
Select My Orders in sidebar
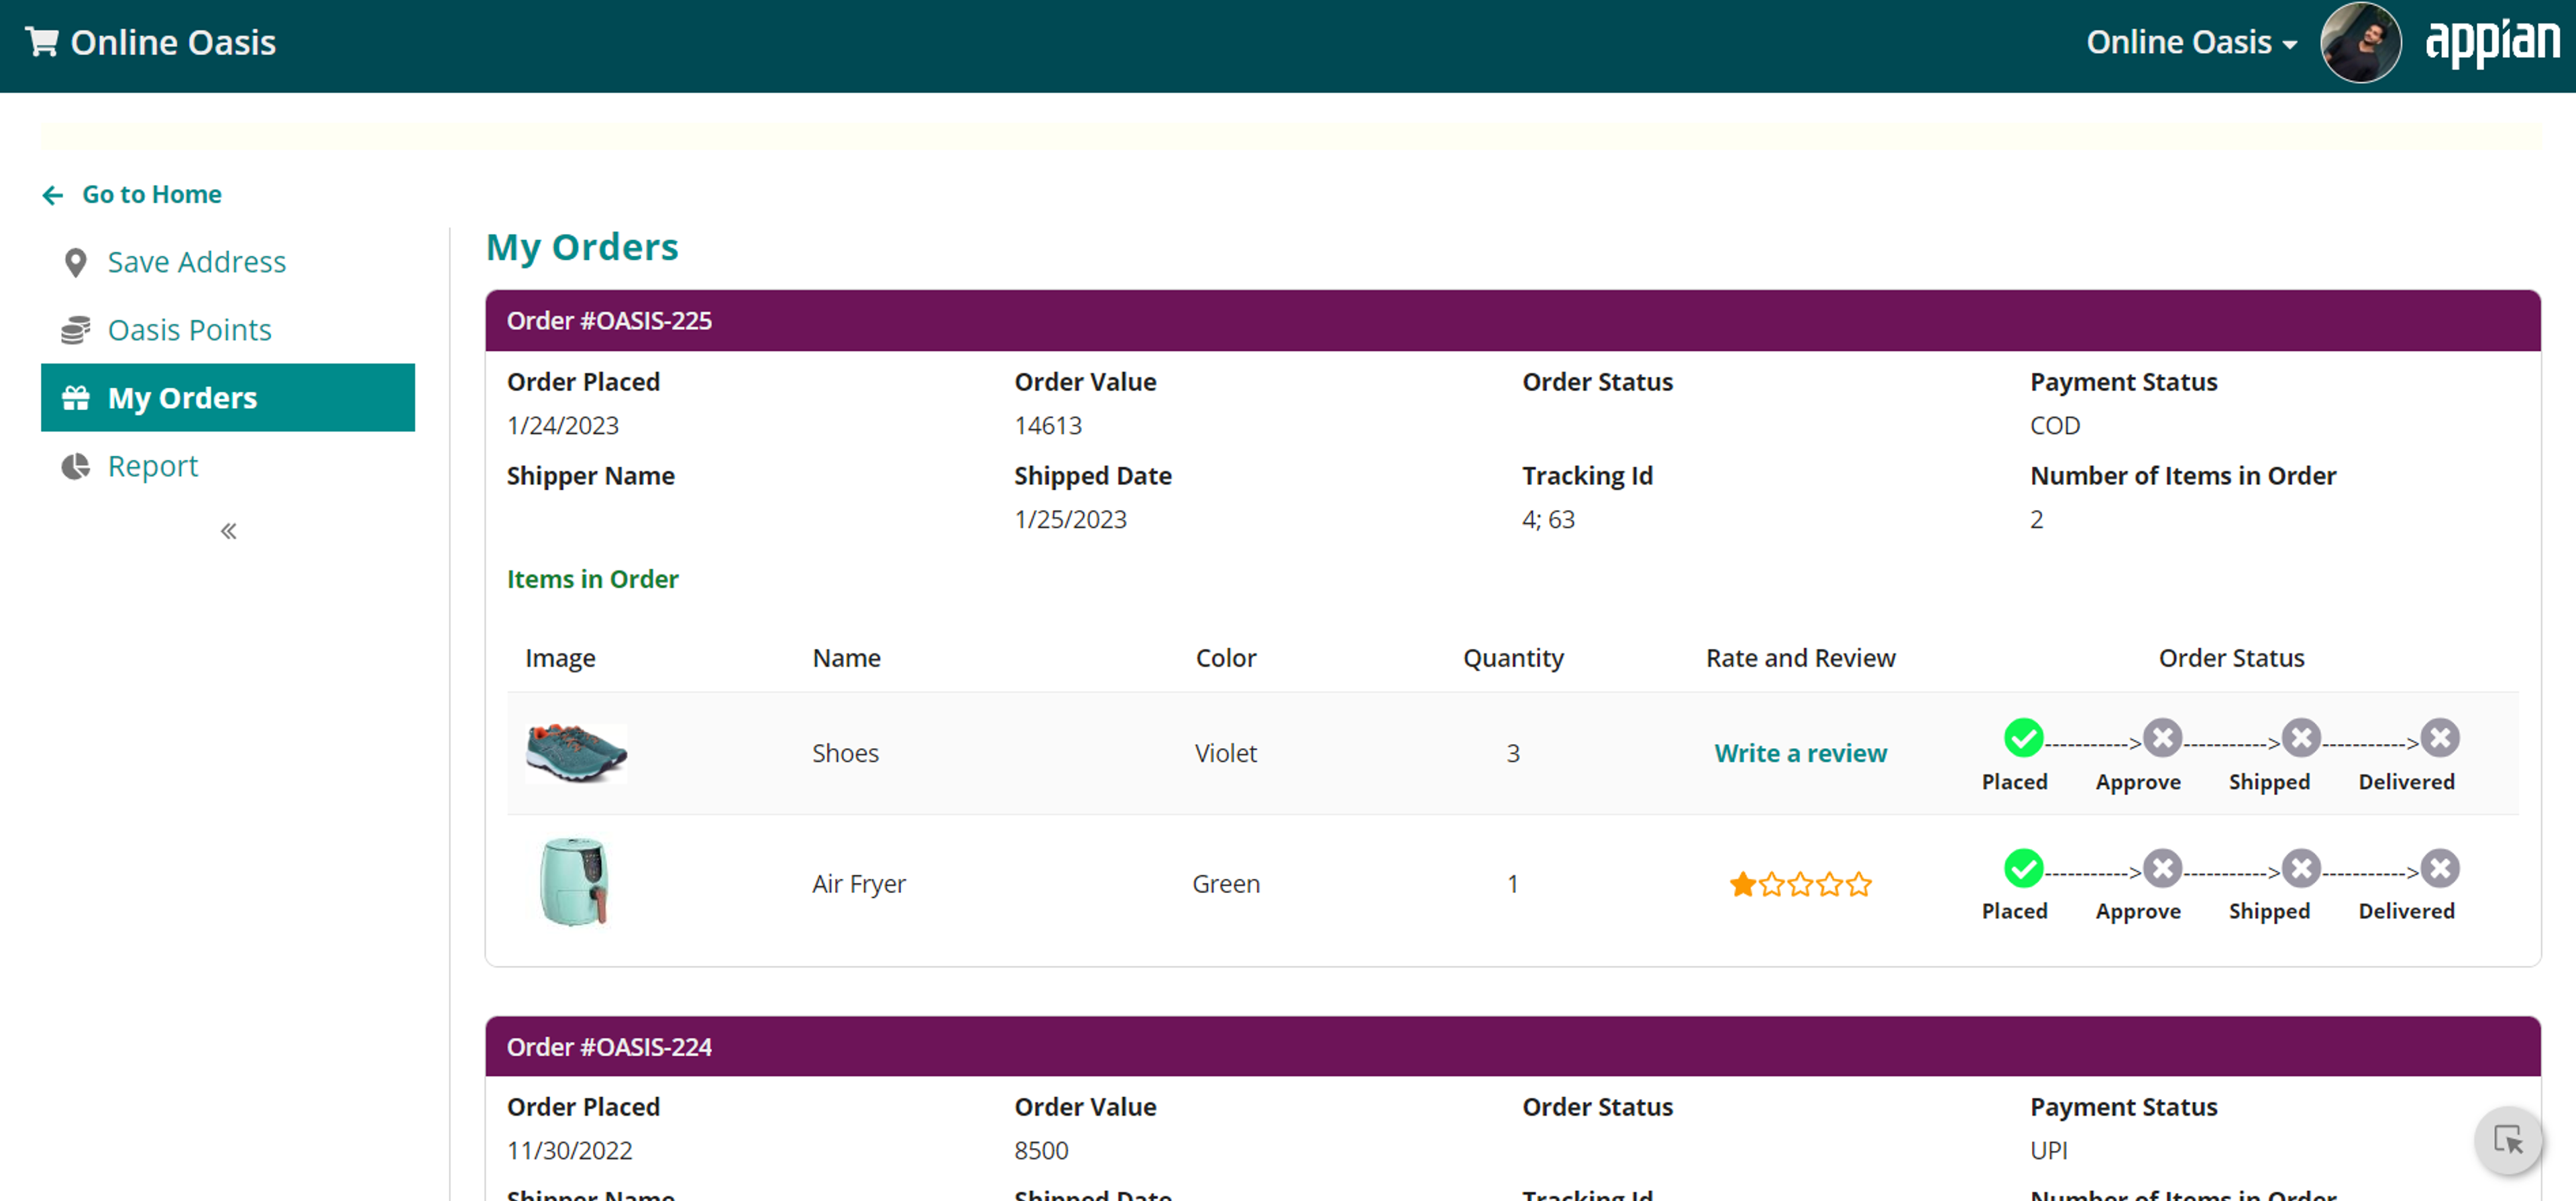tap(228, 398)
